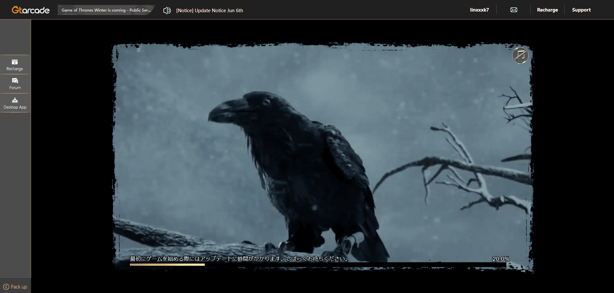Open the Game of Thrones server selector tab
Image resolution: width=614 pixels, height=293 pixels.
[x=106, y=10]
